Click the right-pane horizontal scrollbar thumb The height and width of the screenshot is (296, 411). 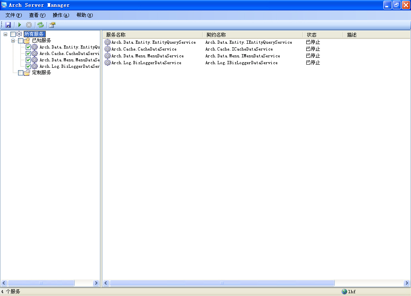222,283
